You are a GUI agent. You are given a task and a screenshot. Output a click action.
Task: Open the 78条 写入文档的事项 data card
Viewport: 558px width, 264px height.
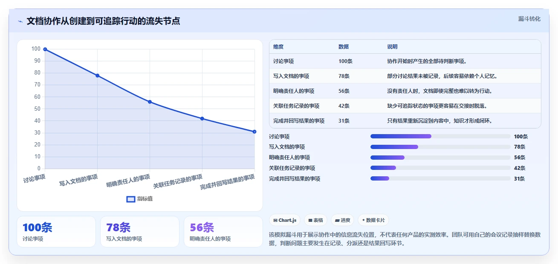pyautogui.click(x=140, y=232)
